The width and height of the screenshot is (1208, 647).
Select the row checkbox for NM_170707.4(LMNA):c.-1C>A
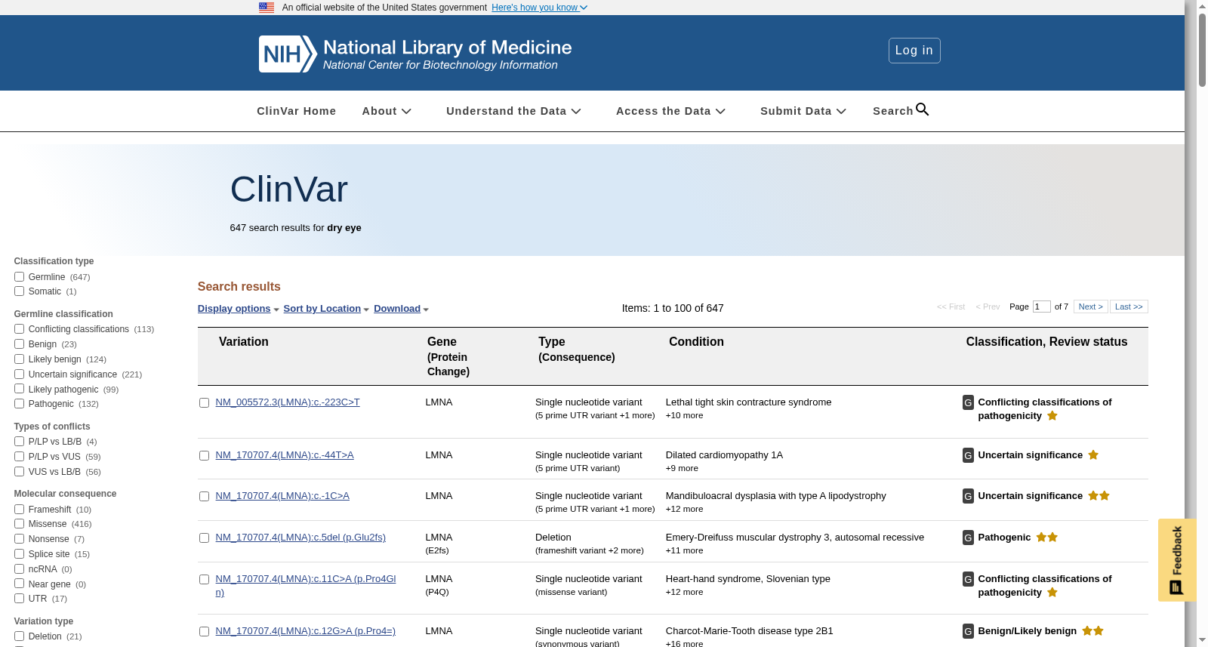204,497
